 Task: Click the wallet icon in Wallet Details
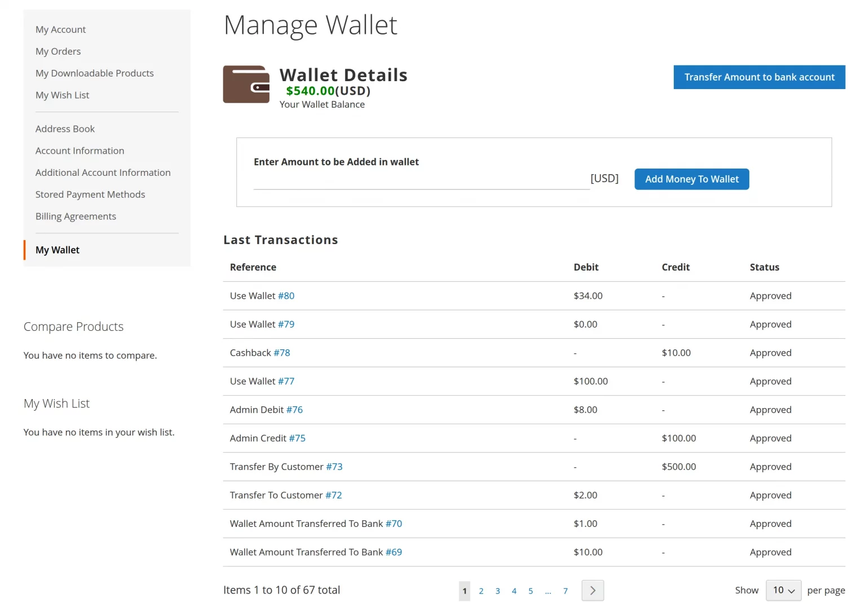coord(246,84)
